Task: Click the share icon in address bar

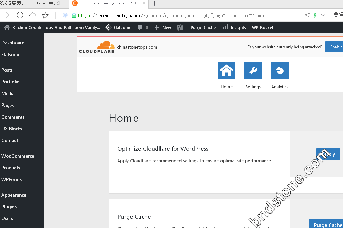Action: [307, 15]
